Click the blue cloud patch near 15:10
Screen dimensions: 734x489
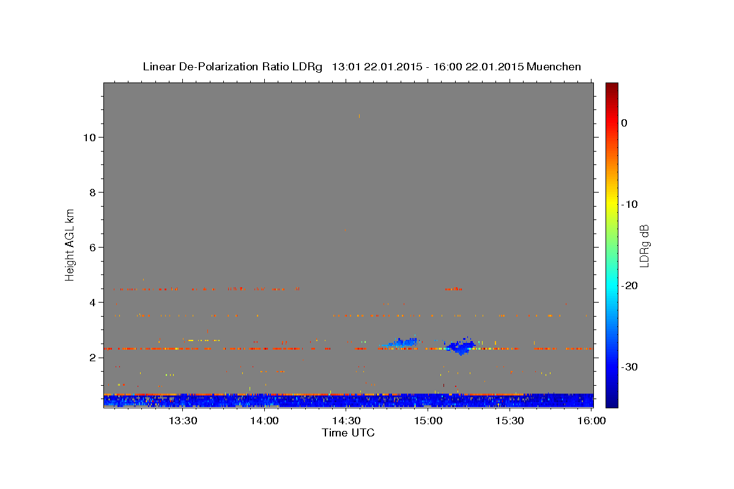(461, 347)
